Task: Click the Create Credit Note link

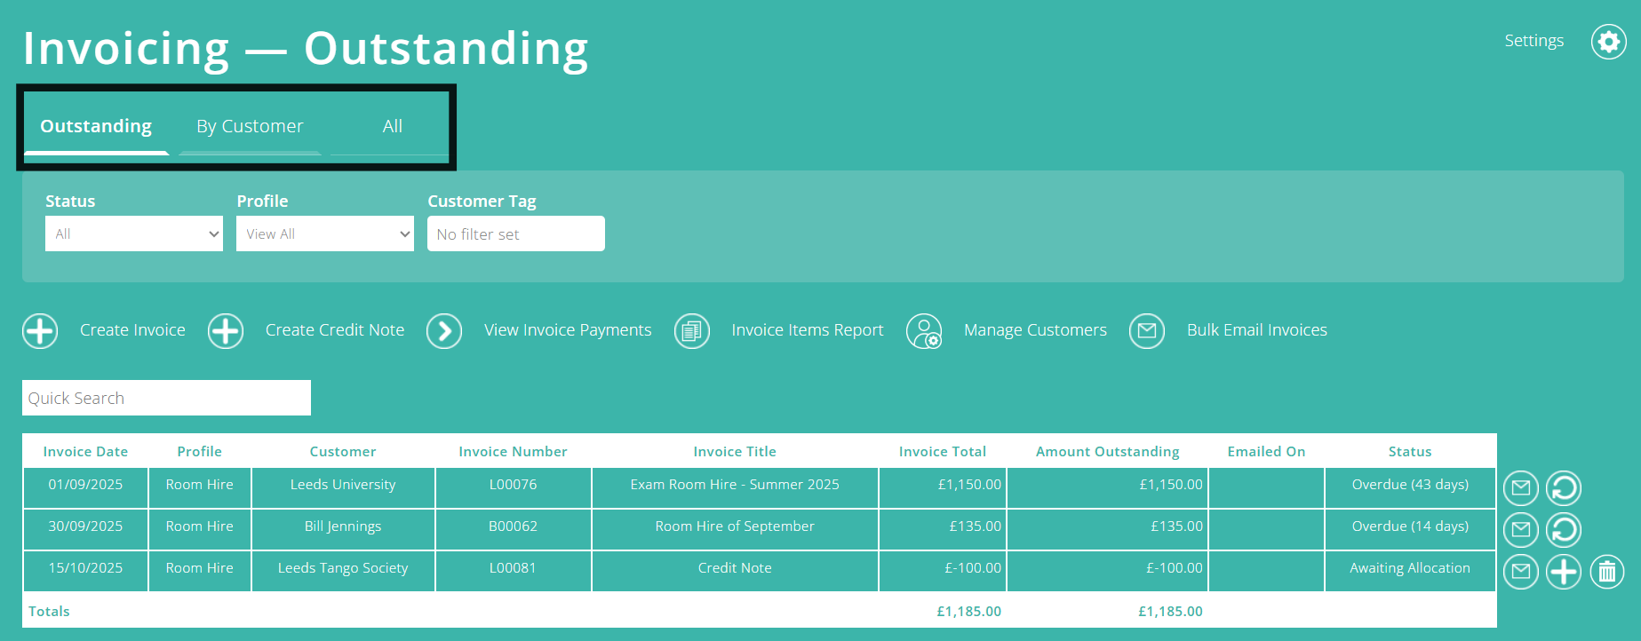Action: tap(335, 330)
